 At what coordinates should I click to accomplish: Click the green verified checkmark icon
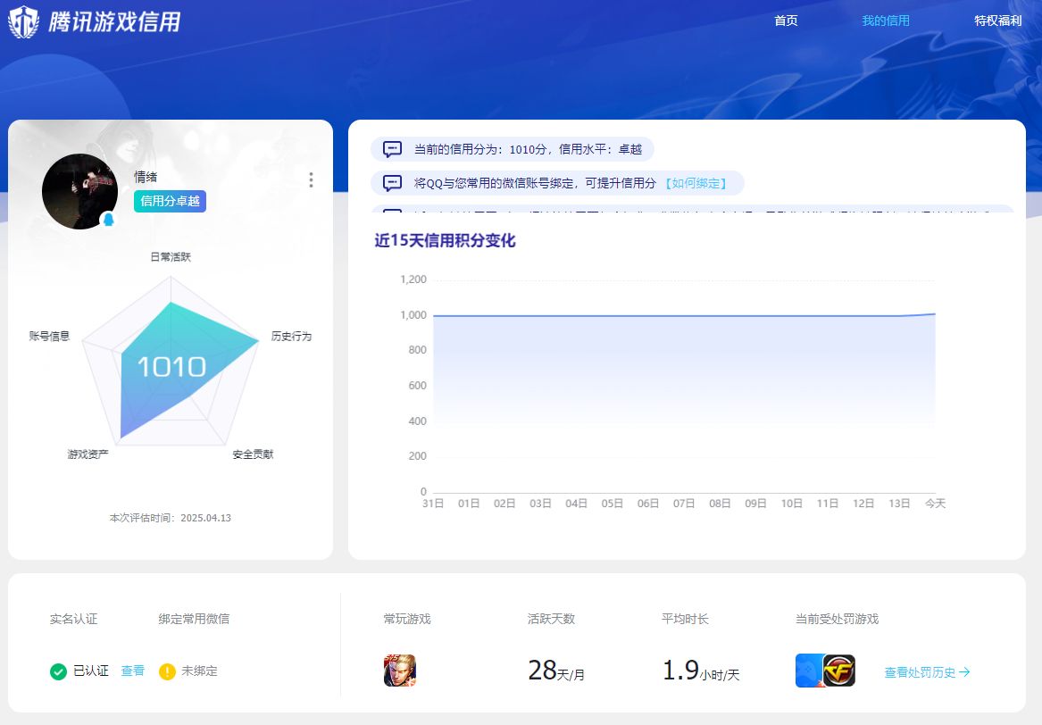[x=58, y=671]
